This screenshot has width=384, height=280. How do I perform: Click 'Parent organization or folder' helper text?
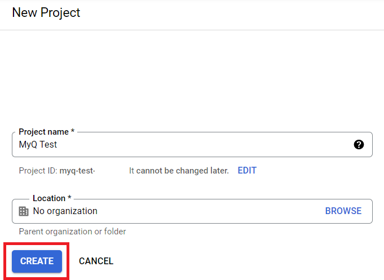pos(72,232)
